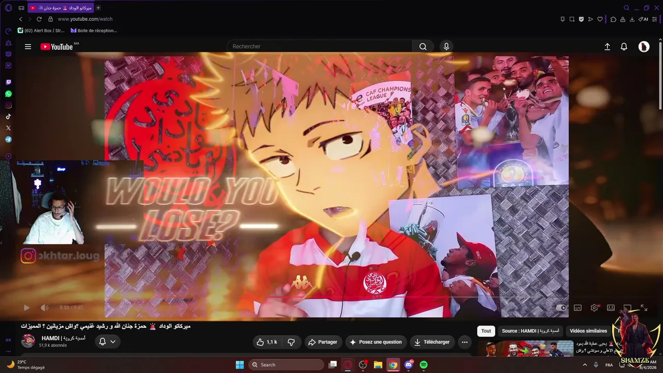The height and width of the screenshot is (373, 663).
Task: Enter fullscreen mode in the player
Action: [x=644, y=308]
